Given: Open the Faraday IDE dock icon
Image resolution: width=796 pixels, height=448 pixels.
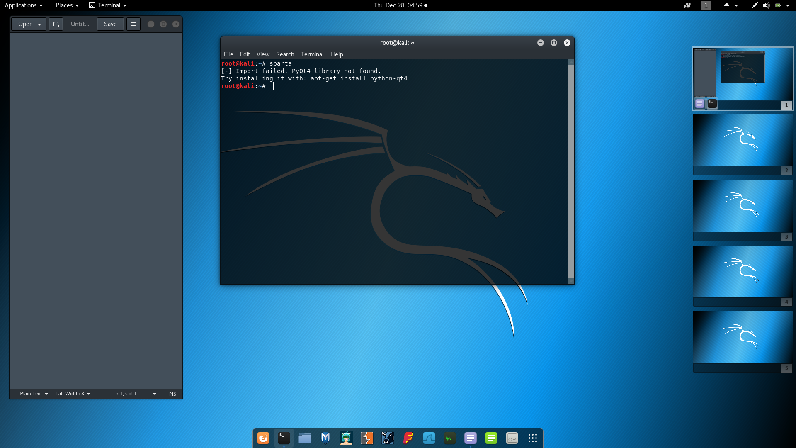Looking at the screenshot, I should [408, 438].
